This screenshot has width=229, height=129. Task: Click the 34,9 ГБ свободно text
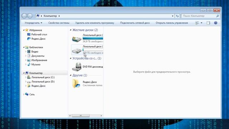(x=93, y=42)
